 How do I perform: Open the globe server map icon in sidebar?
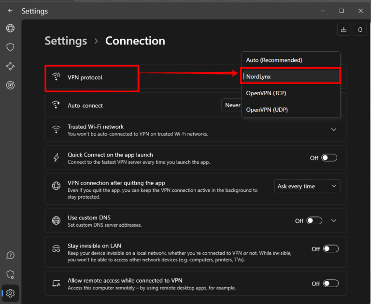pos(10,29)
